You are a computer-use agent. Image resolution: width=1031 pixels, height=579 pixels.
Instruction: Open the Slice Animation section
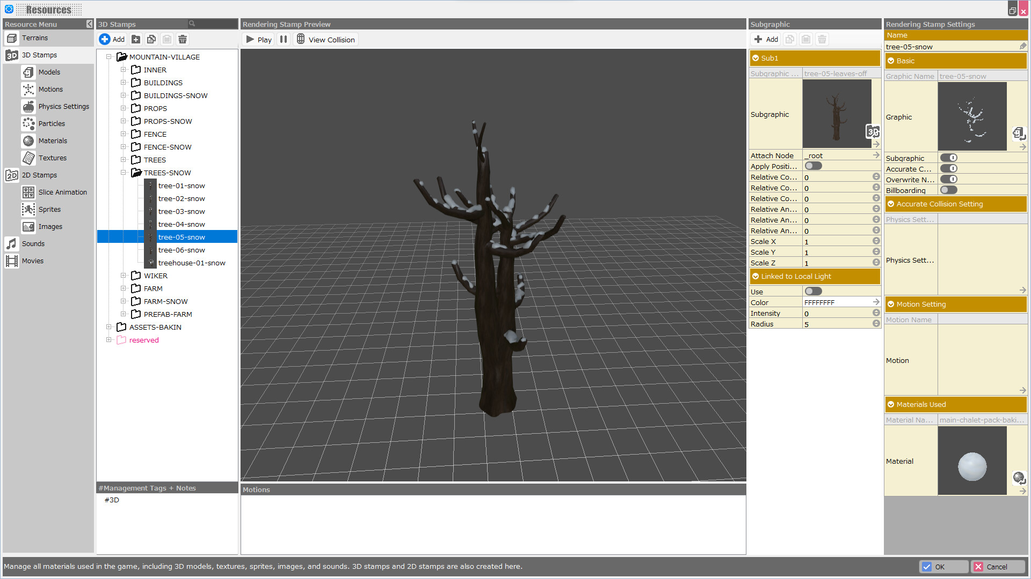pos(28,192)
